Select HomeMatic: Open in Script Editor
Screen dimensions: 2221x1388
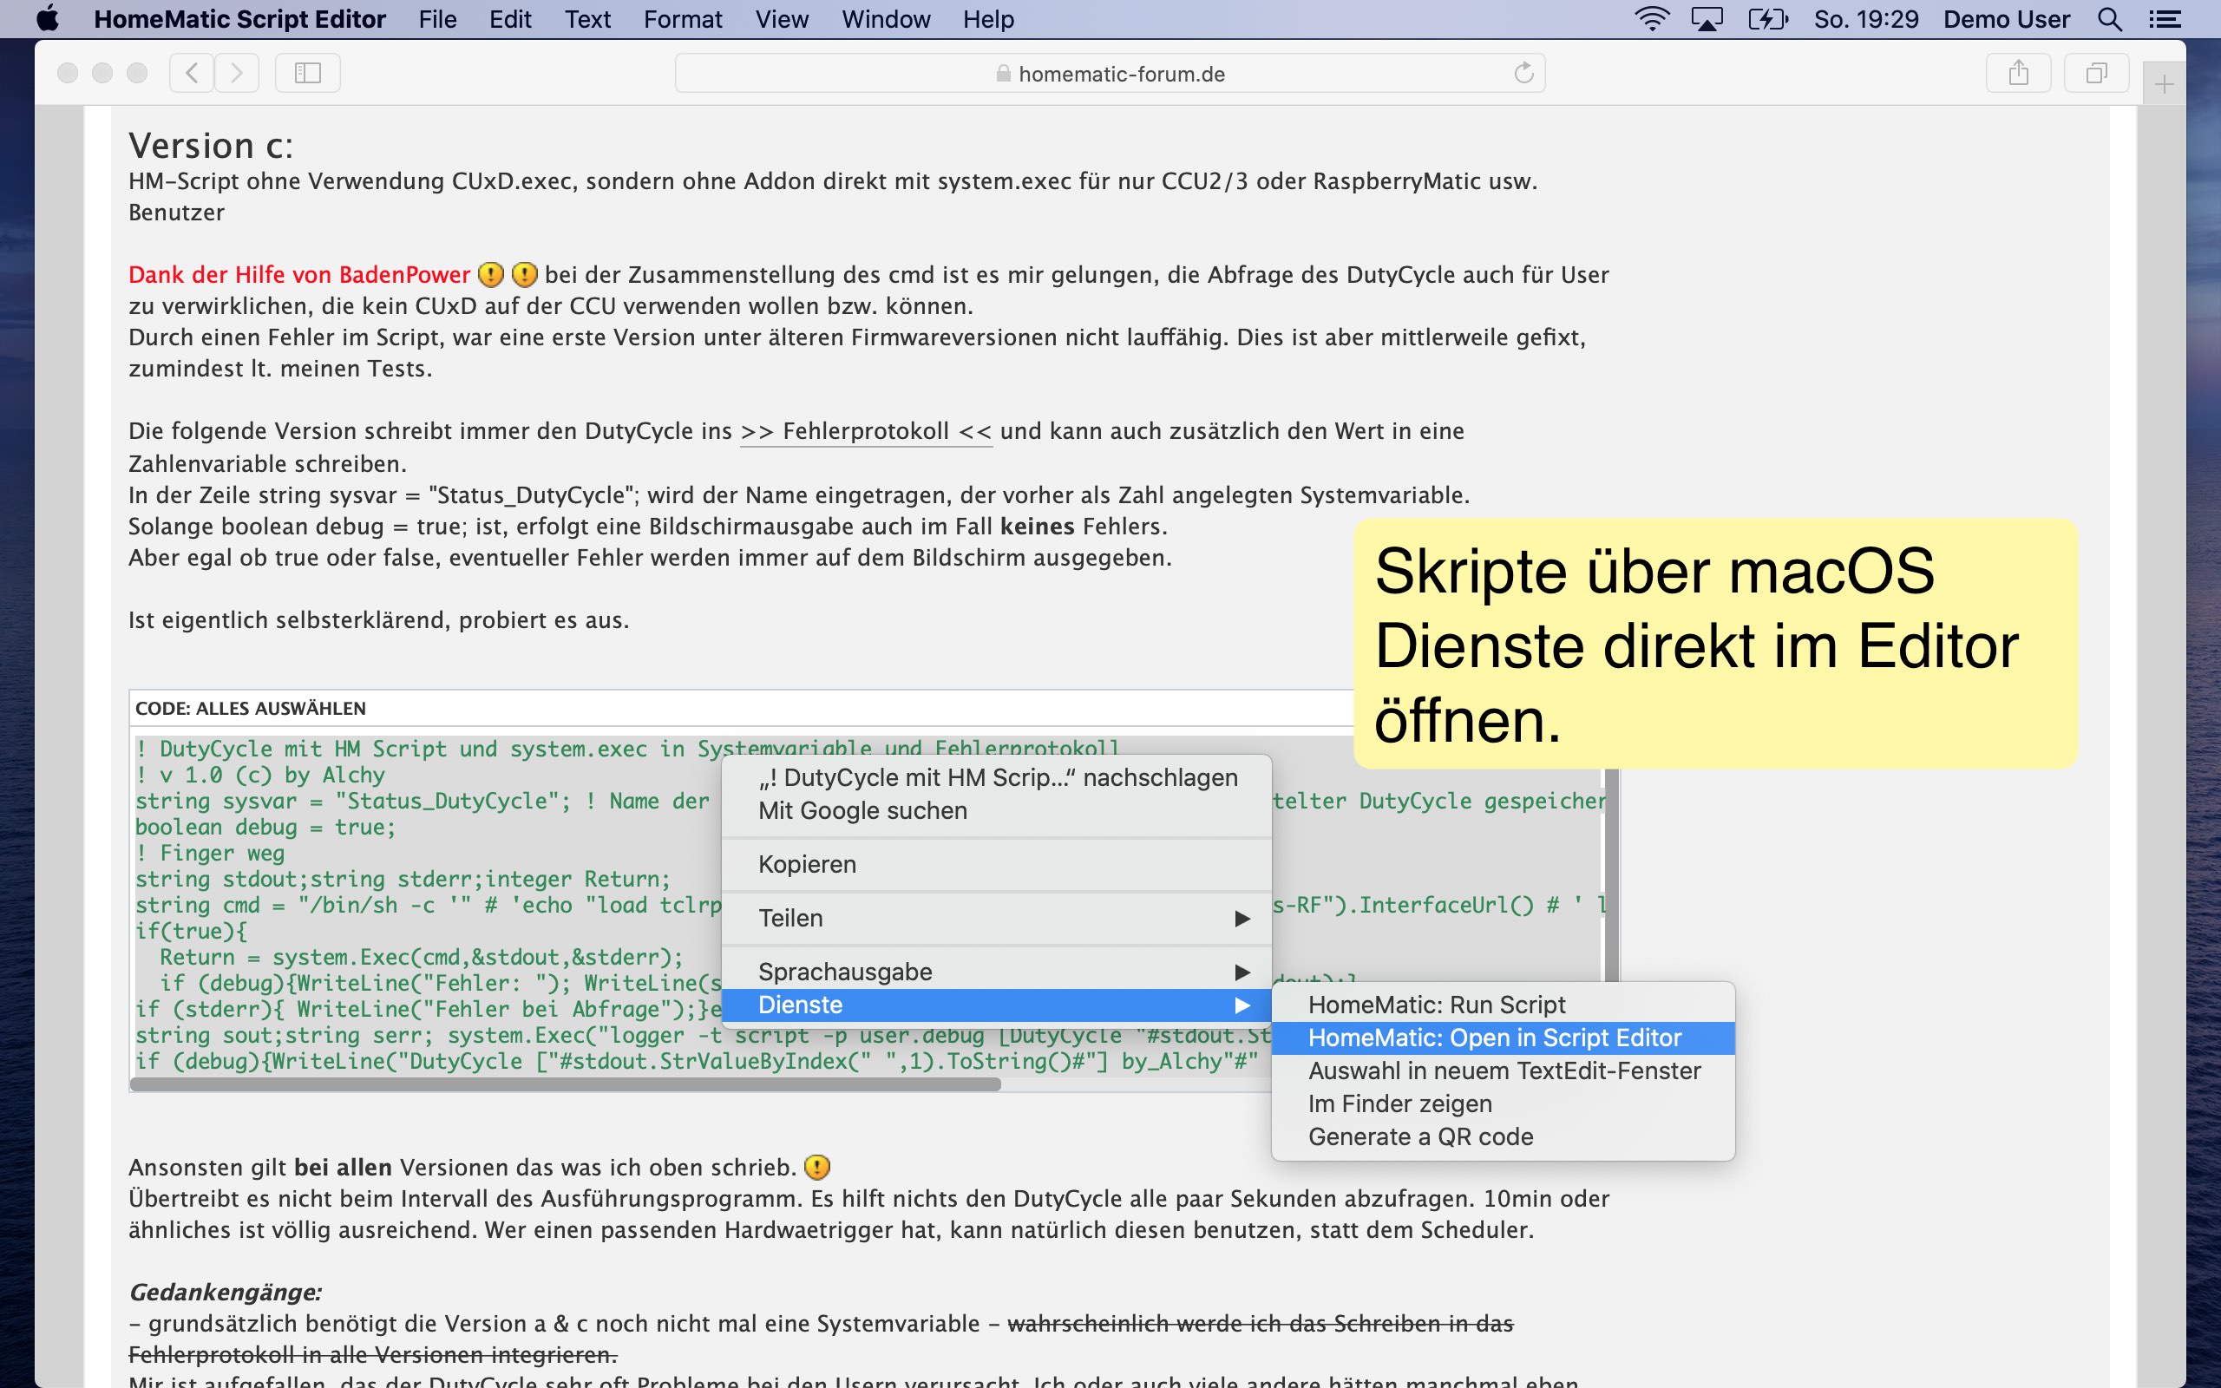(1494, 1038)
